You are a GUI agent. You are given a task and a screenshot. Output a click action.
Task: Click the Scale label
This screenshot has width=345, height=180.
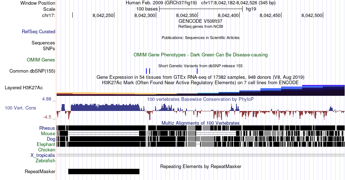pos(49,9)
